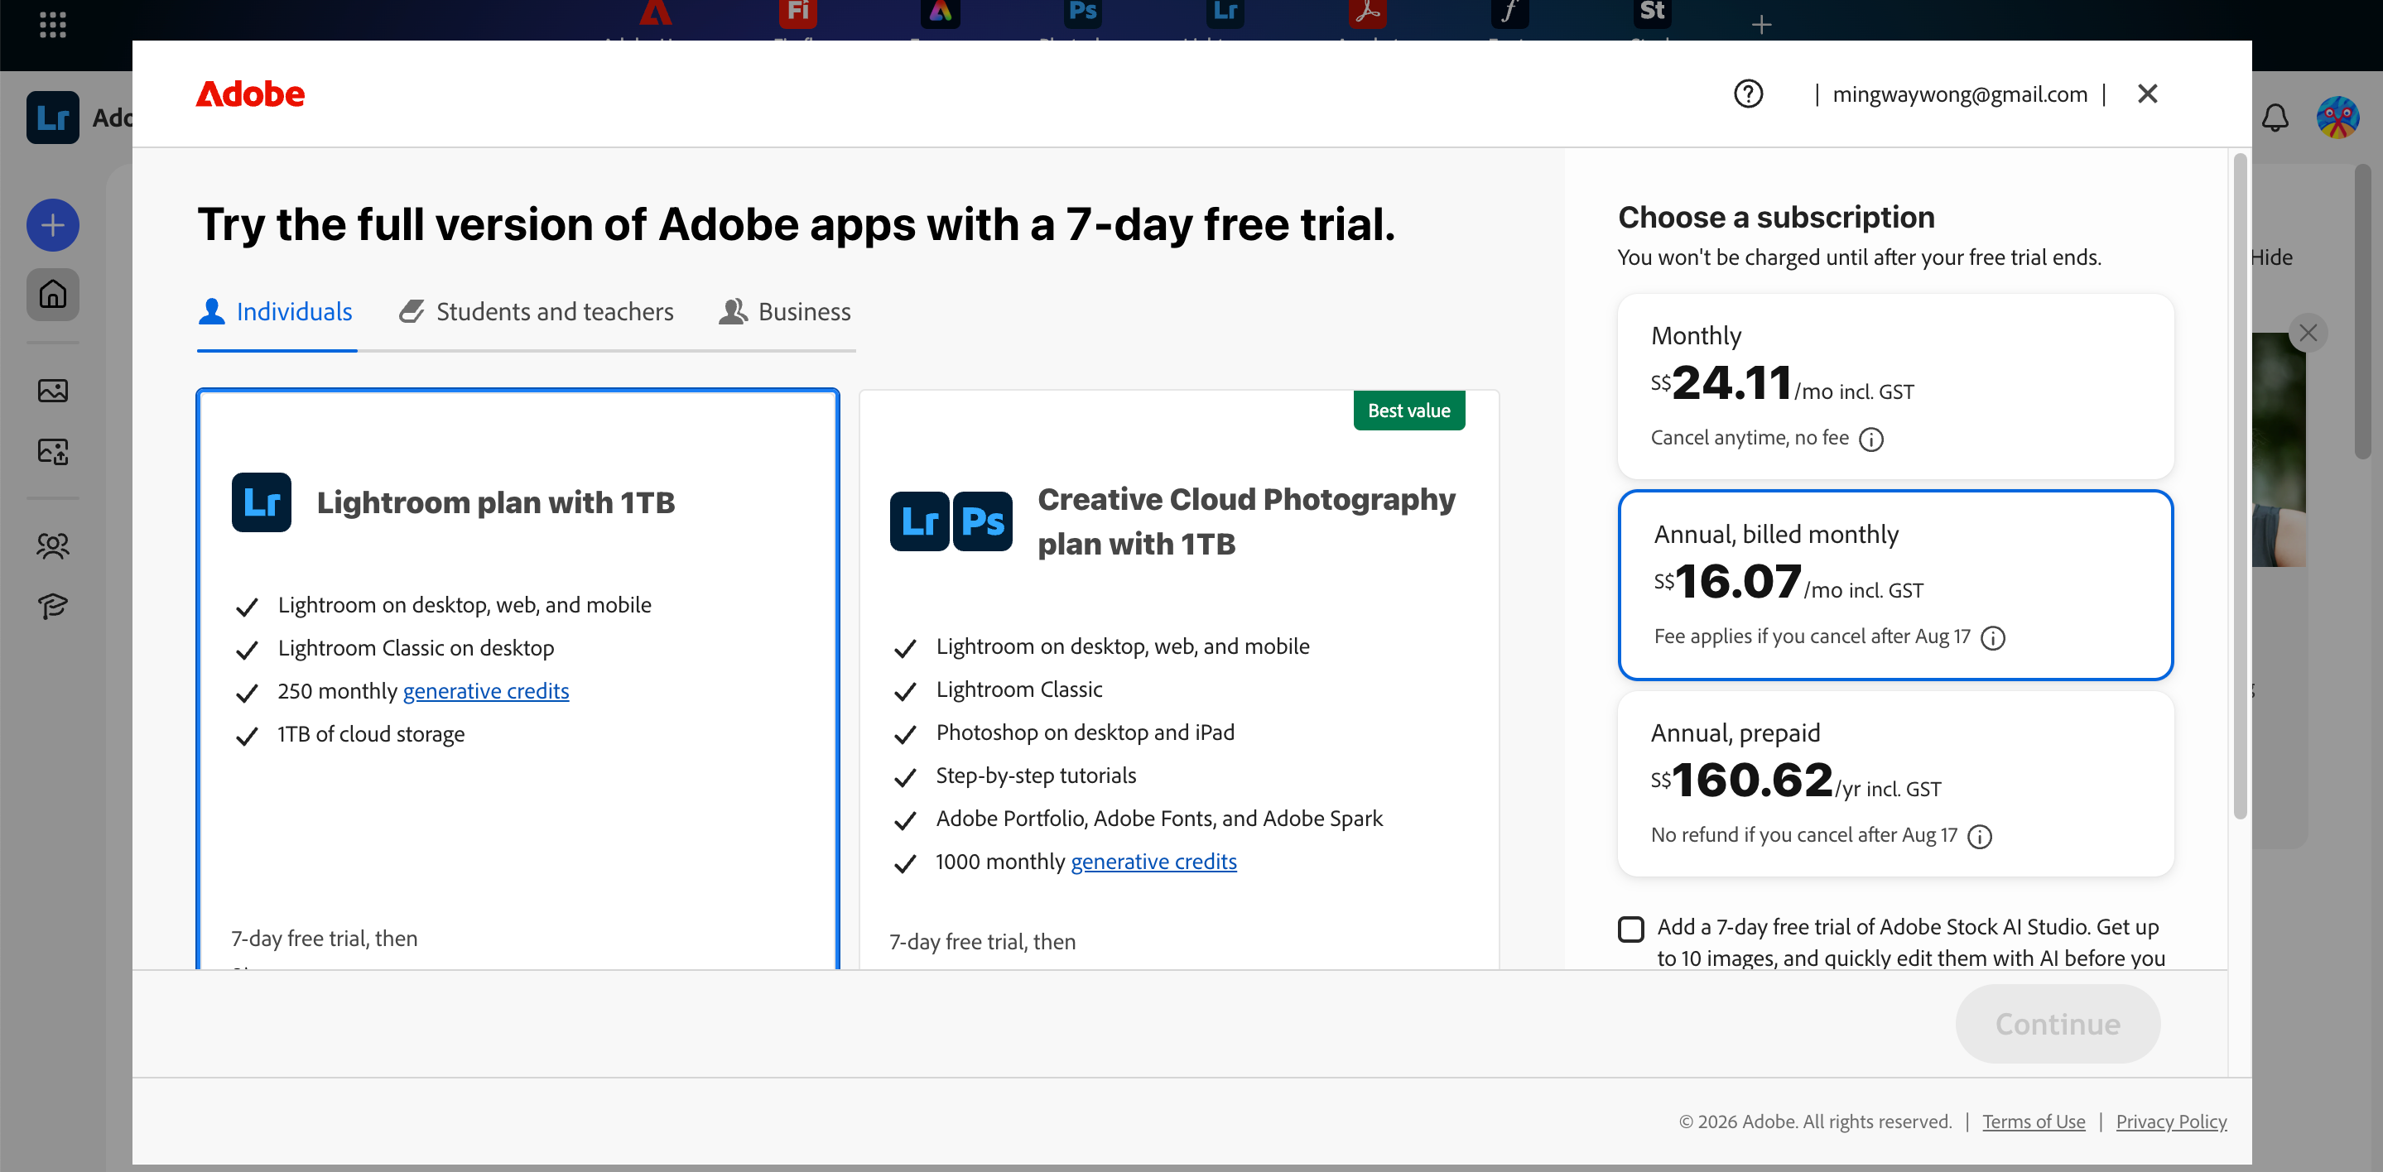Image resolution: width=2383 pixels, height=1172 pixels.
Task: Open the Photoshop Ps tab icon at top
Action: [x=1082, y=13]
